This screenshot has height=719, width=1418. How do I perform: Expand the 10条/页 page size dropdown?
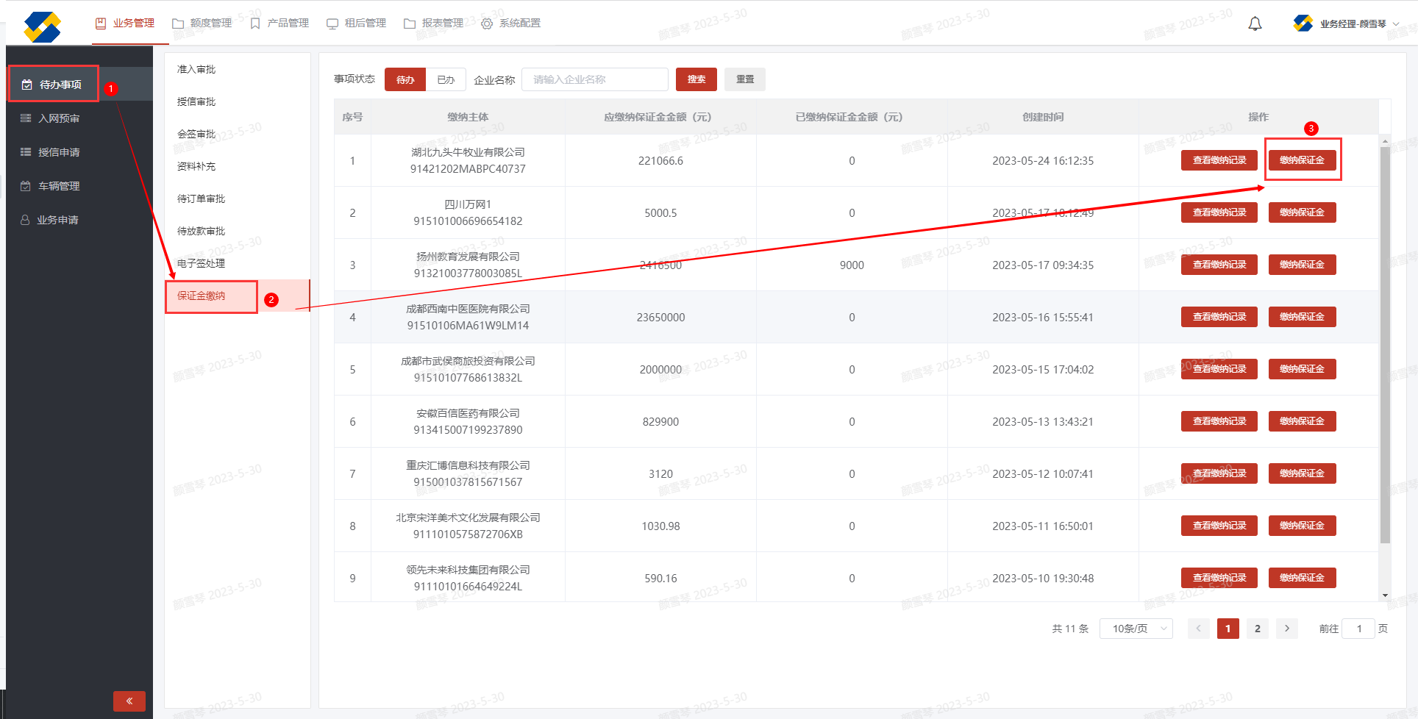pos(1136,629)
